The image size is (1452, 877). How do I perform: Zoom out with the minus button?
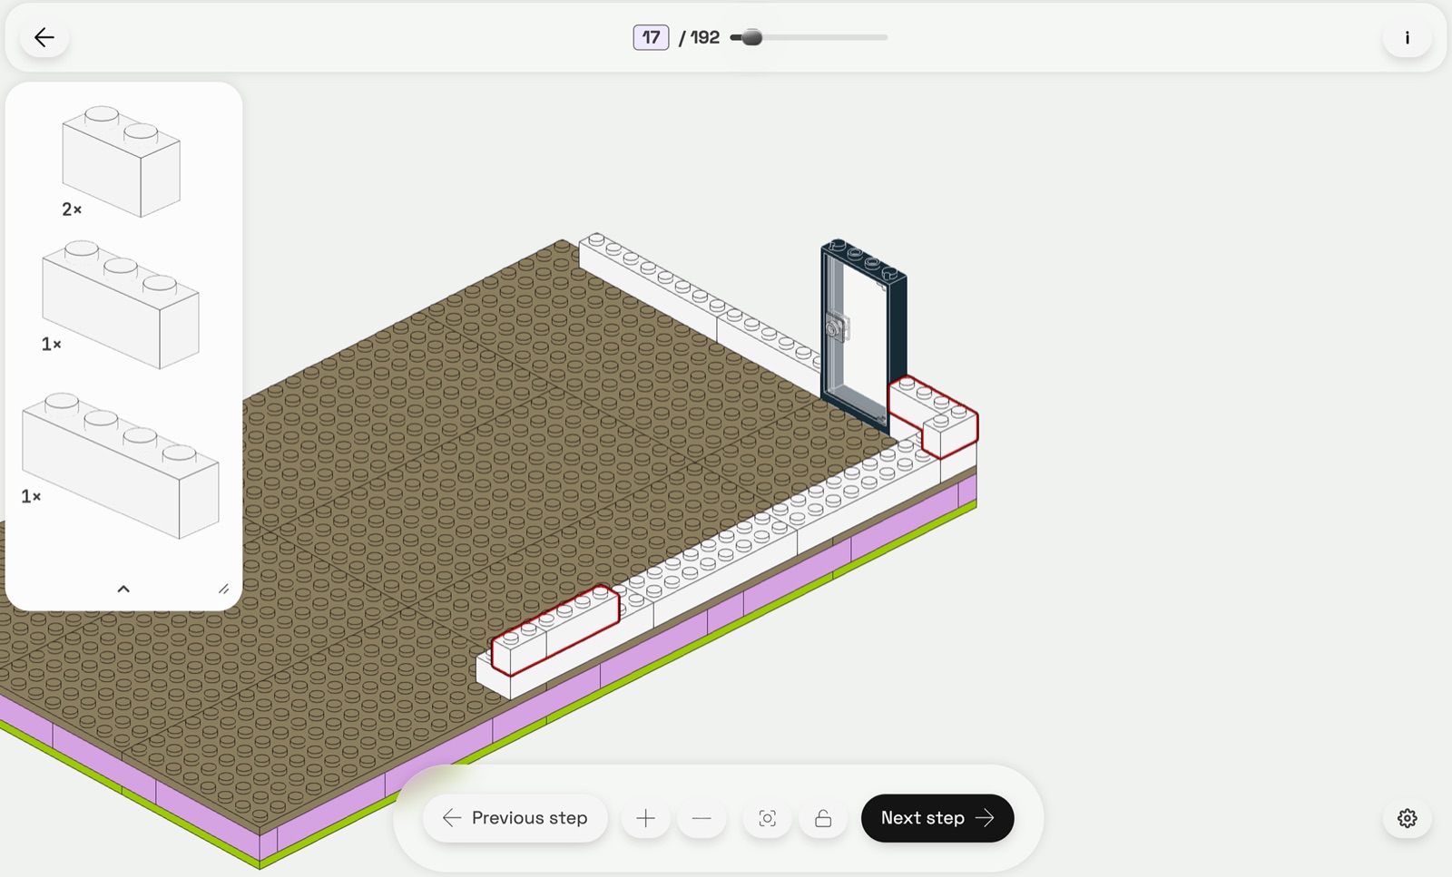pos(701,818)
